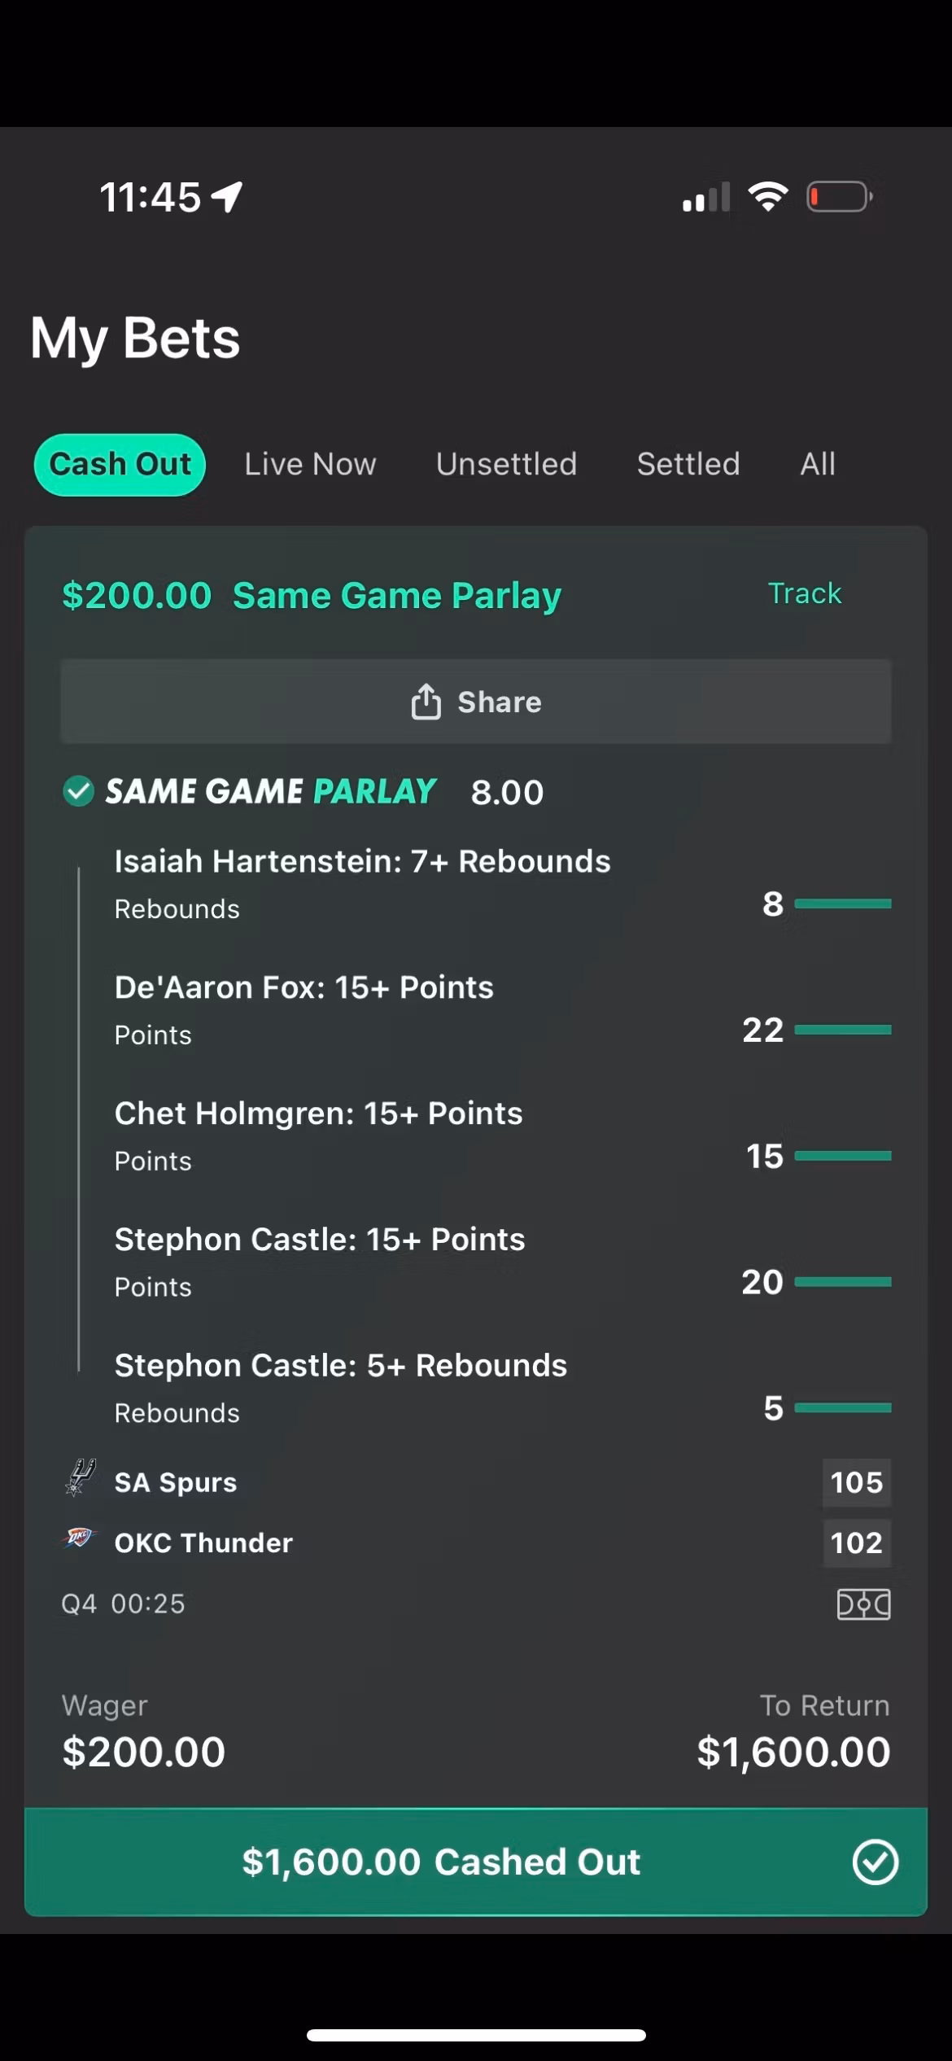Tap the green parlay checkmark icon
The width and height of the screenshot is (952, 2061).
pyautogui.click(x=78, y=790)
